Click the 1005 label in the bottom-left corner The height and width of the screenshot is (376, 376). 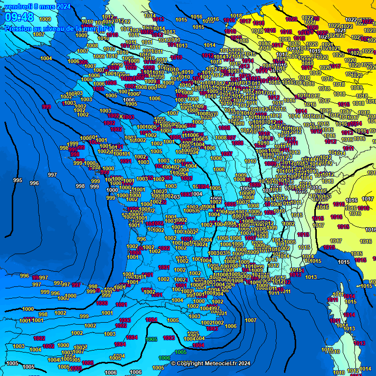click(12, 363)
